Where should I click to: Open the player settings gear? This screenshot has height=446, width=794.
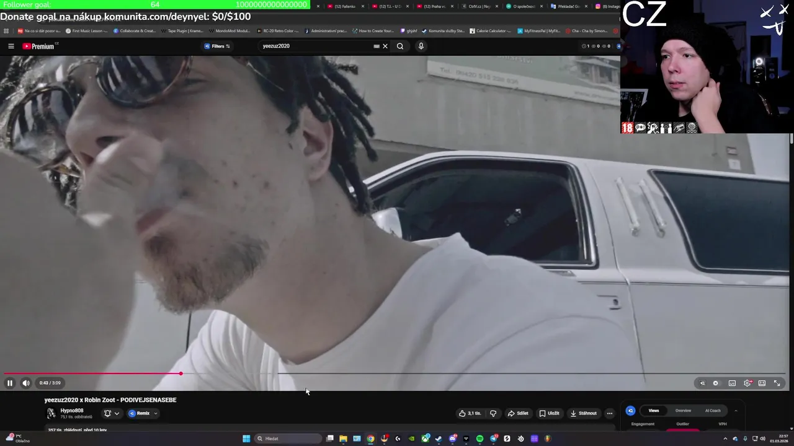(747, 383)
